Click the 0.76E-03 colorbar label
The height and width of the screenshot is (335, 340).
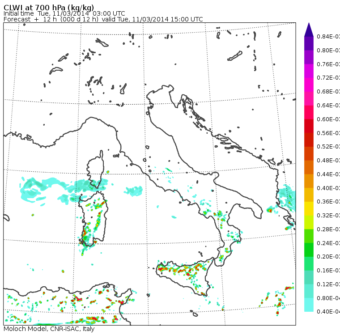coord(328,64)
